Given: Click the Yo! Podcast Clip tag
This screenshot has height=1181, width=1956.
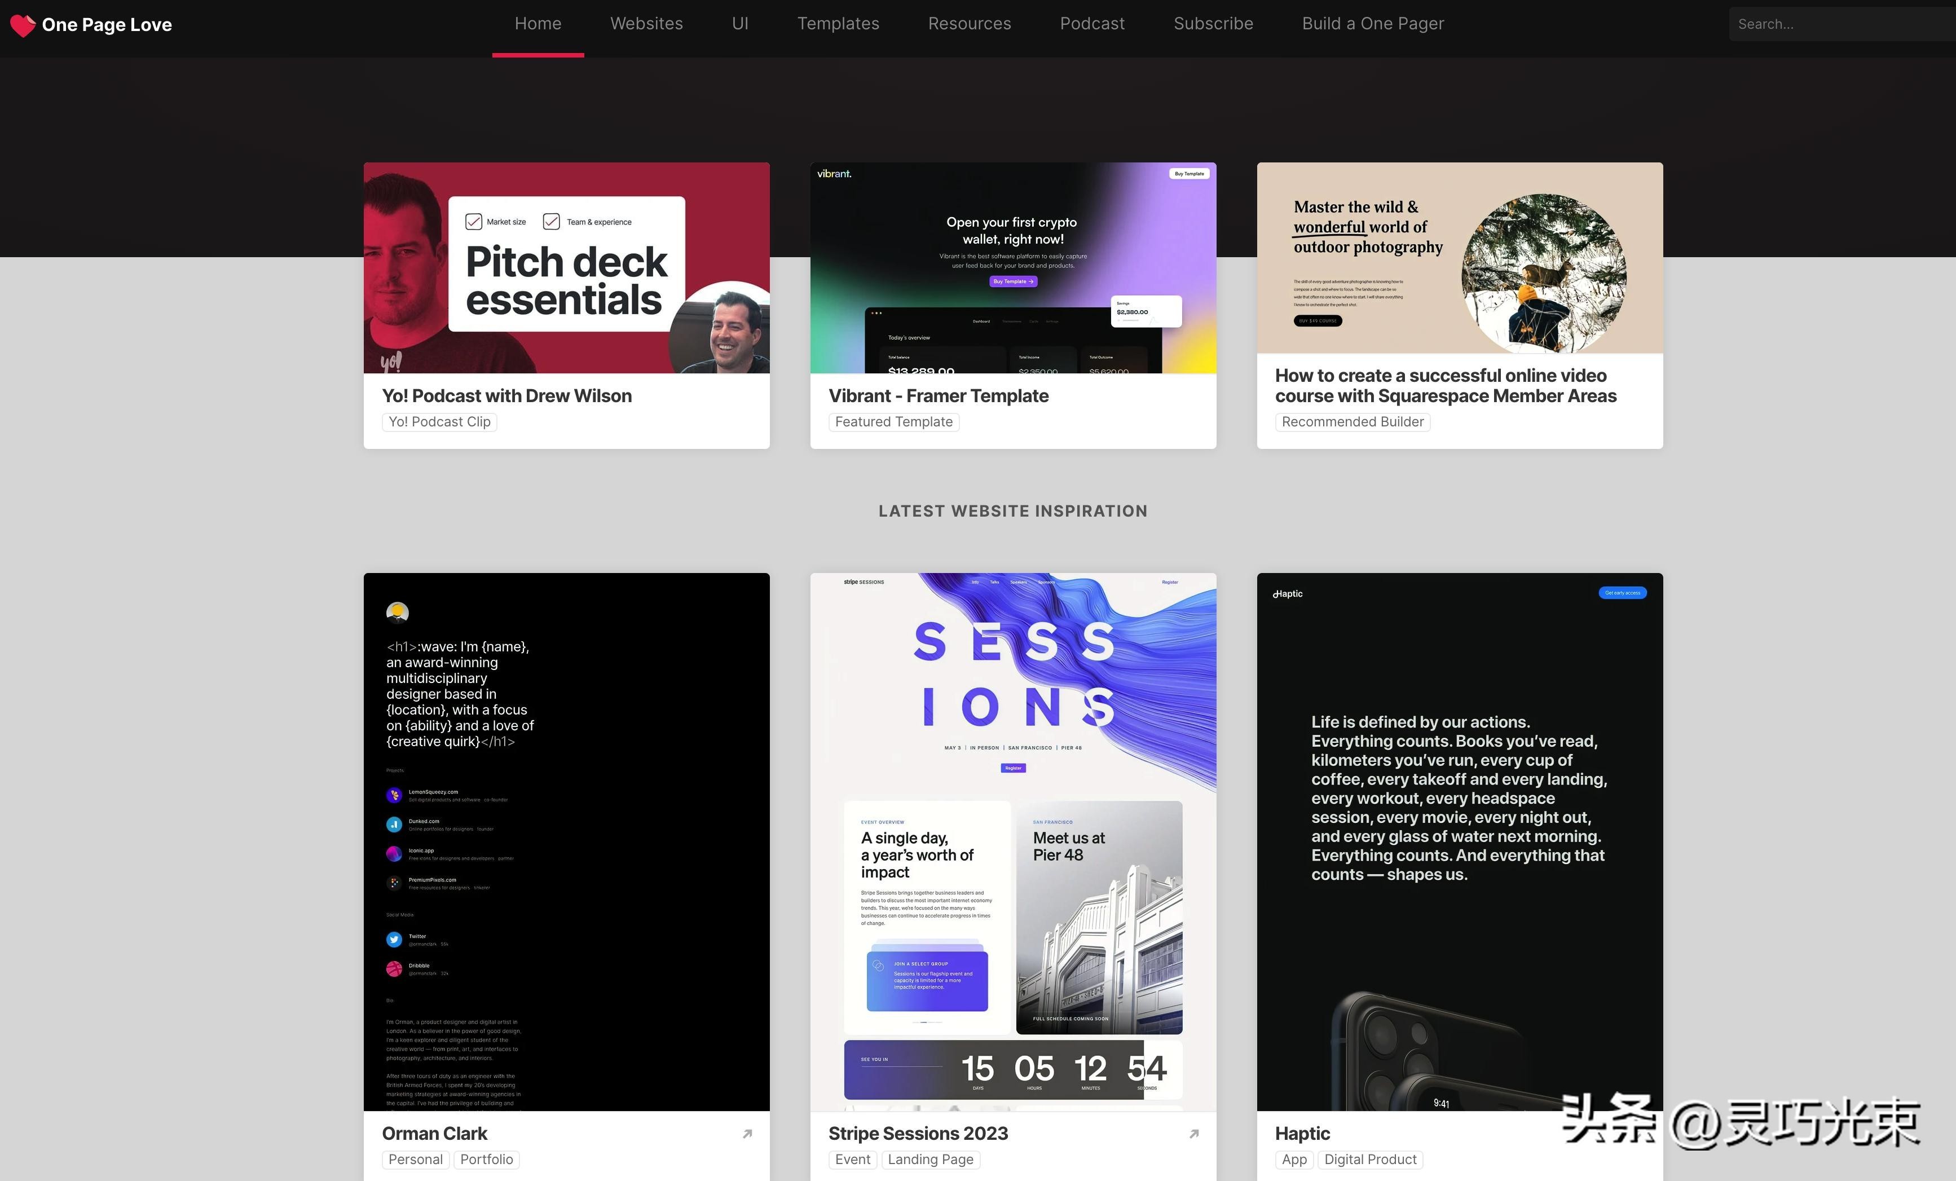Looking at the screenshot, I should (439, 421).
